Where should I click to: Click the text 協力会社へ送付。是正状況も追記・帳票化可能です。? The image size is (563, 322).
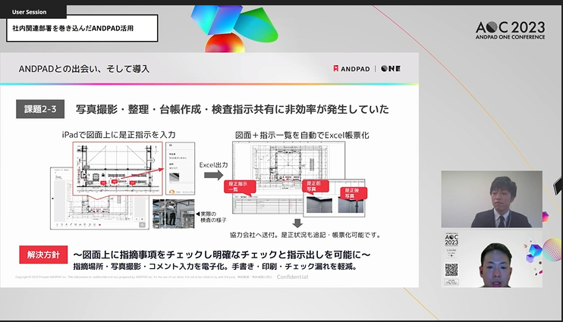click(x=305, y=235)
